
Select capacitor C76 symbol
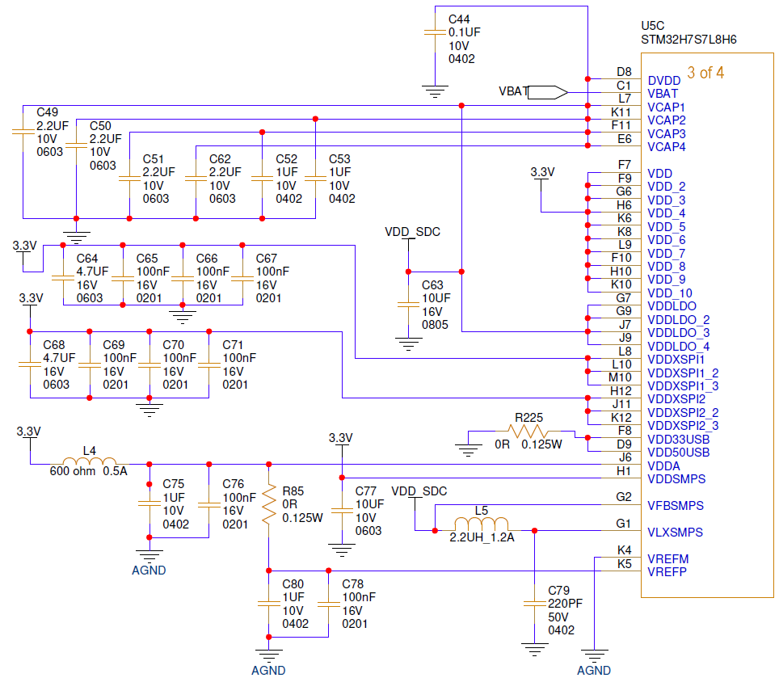(x=209, y=504)
